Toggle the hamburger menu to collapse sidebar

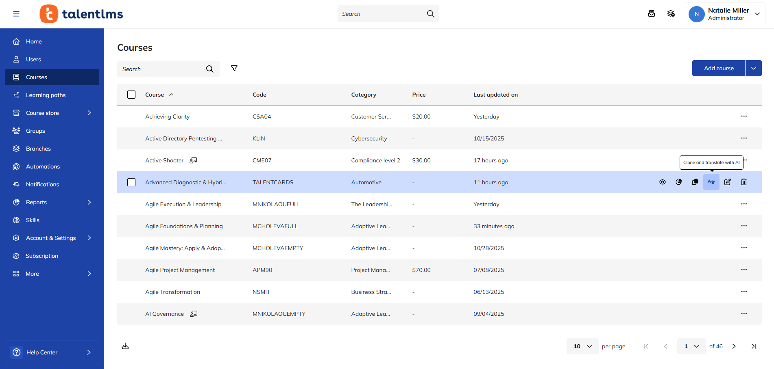[x=16, y=14]
